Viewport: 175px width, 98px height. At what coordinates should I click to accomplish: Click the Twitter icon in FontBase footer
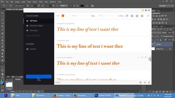click(x=145, y=82)
